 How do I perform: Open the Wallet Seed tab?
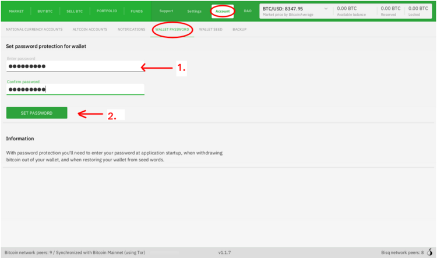(x=210, y=29)
